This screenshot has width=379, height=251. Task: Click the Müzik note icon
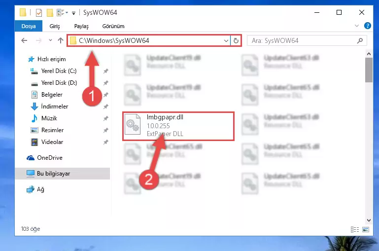[34, 118]
